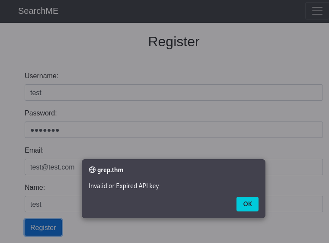
Task: Click the Invalid or Expired API key message
Action: pos(124,186)
